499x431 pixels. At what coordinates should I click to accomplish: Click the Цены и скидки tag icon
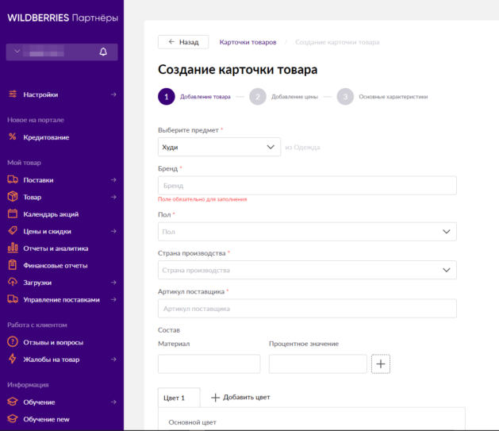[x=13, y=231]
